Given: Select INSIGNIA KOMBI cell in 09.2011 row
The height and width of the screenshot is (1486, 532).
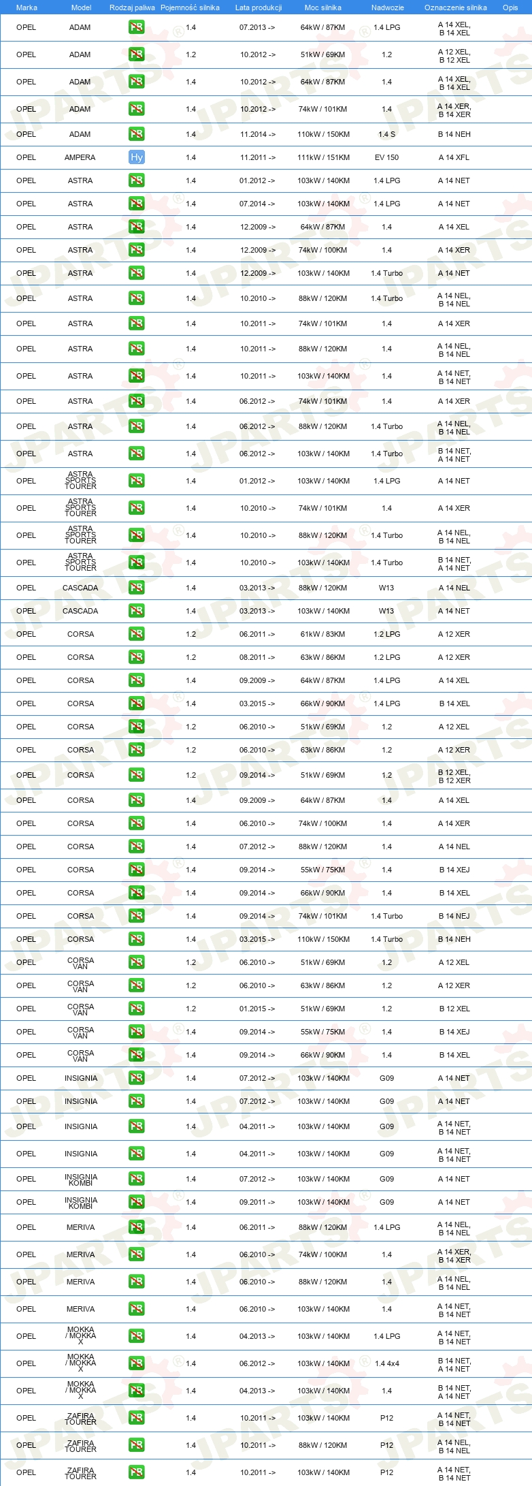Looking at the screenshot, I should [81, 1202].
